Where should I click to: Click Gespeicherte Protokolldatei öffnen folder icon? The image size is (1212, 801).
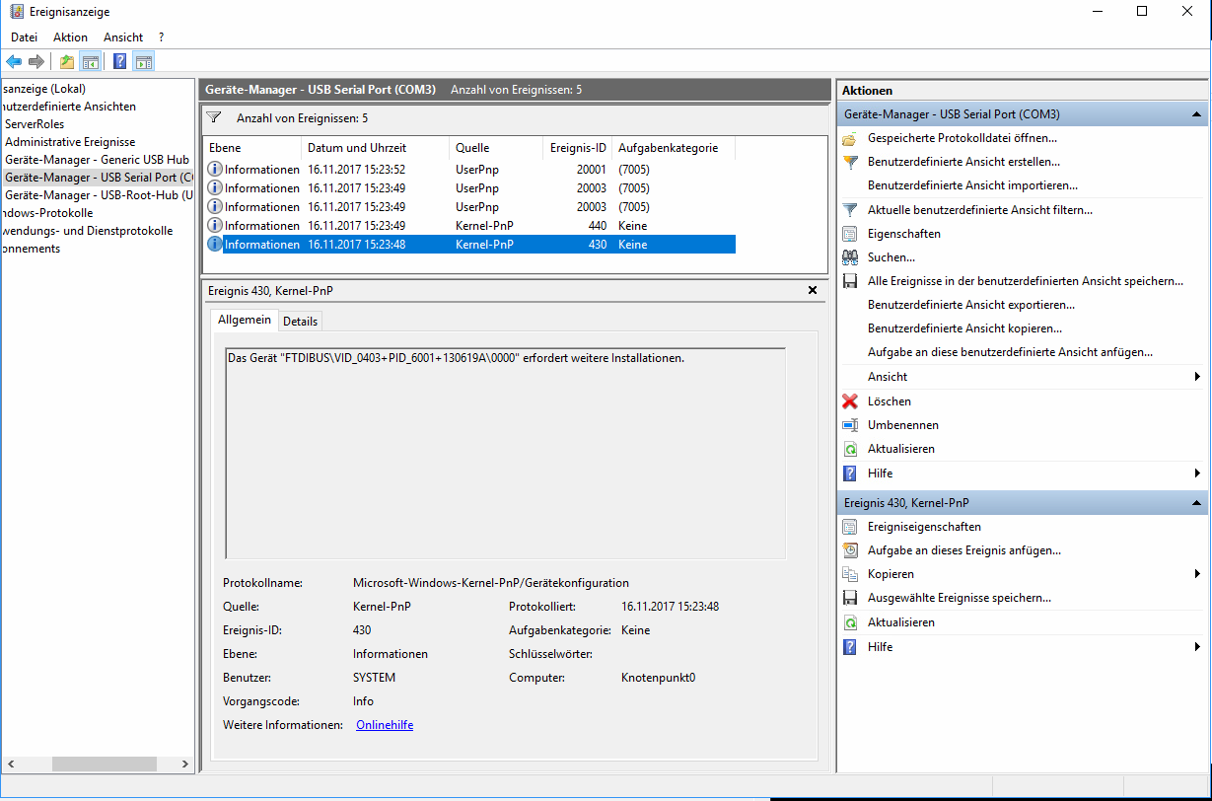tap(850, 138)
